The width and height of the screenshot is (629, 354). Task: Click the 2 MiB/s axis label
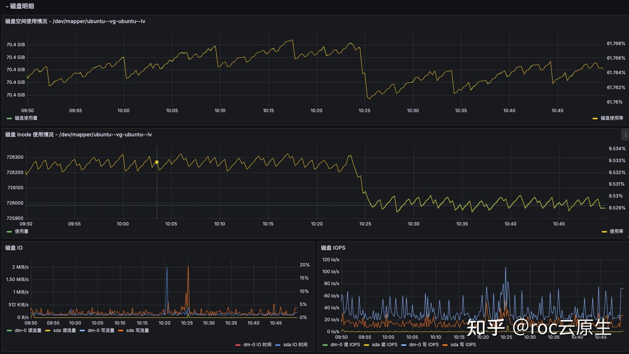coord(20,267)
